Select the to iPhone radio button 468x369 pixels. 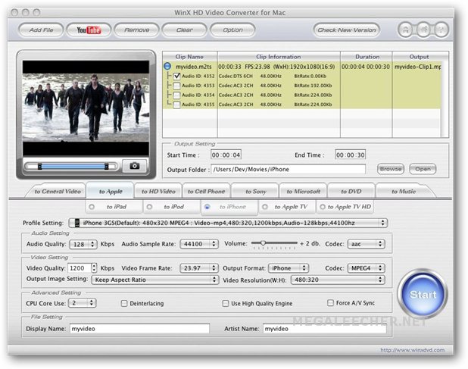click(207, 207)
